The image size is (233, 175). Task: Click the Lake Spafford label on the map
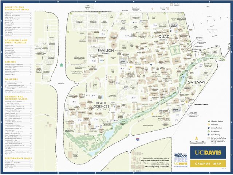pos(183,77)
